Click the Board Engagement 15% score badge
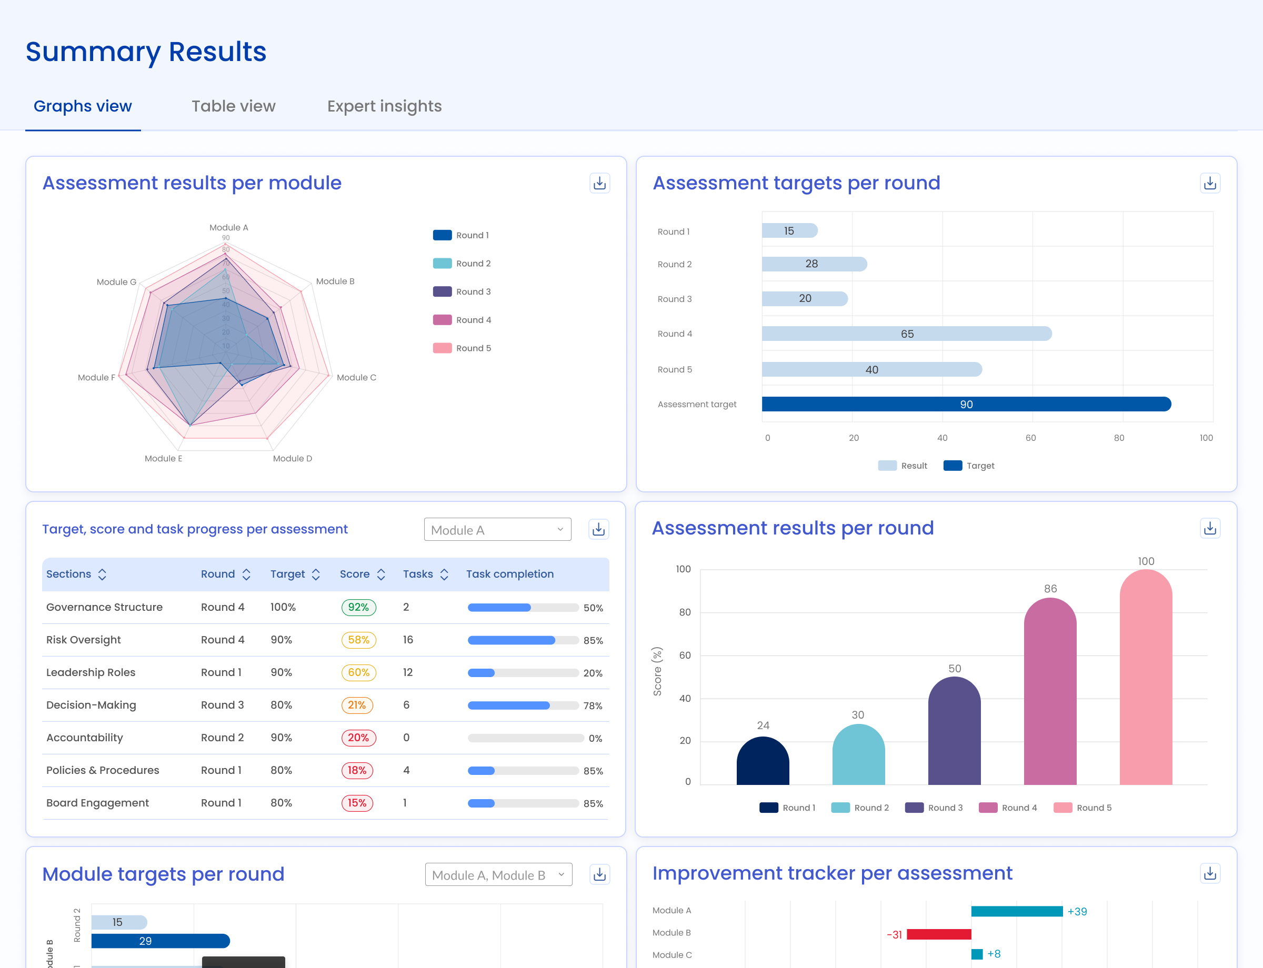This screenshot has height=968, width=1263. (357, 803)
